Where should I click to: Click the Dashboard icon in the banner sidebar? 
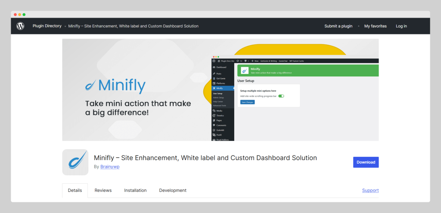tap(214, 67)
